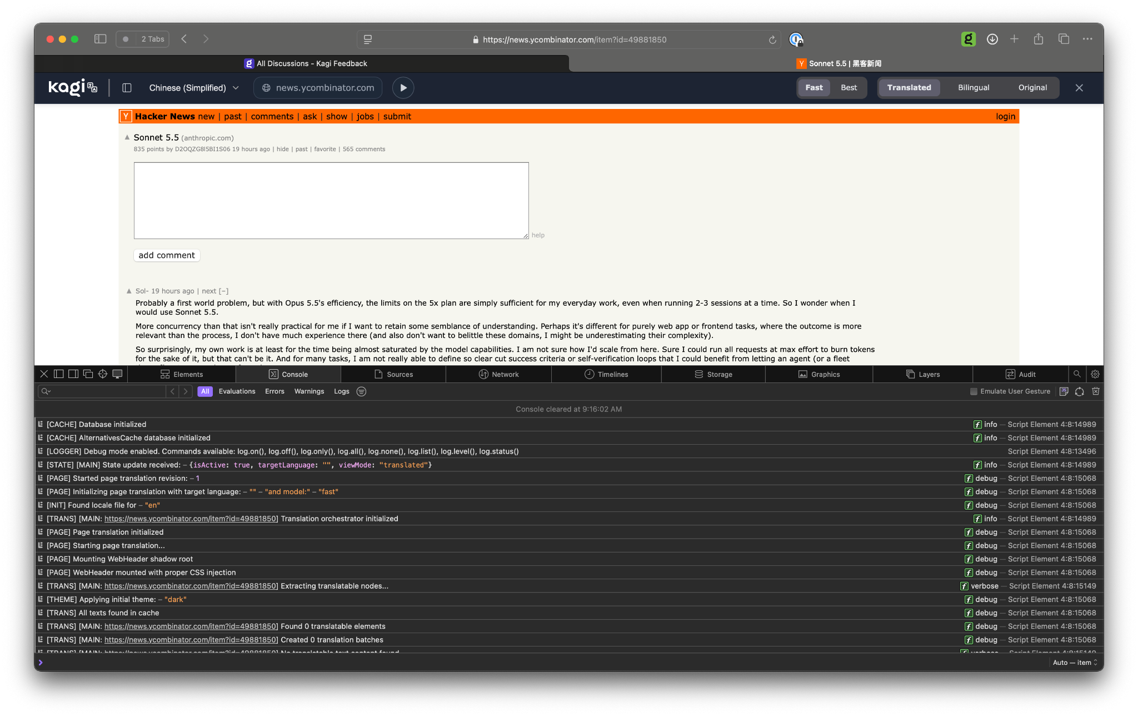Start translation with the play button
The height and width of the screenshot is (716, 1138).
point(403,88)
